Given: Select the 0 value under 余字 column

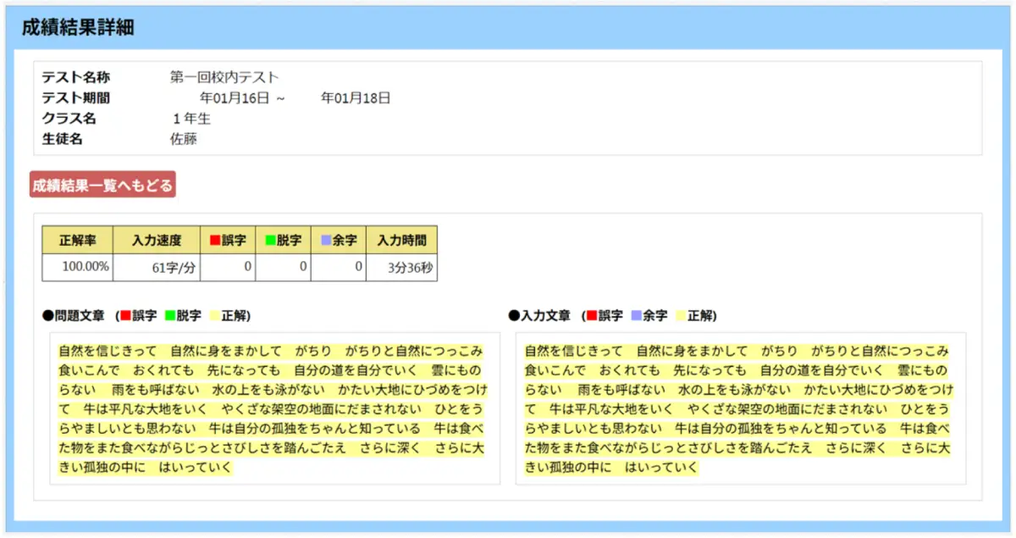Looking at the screenshot, I should pyautogui.click(x=359, y=267).
